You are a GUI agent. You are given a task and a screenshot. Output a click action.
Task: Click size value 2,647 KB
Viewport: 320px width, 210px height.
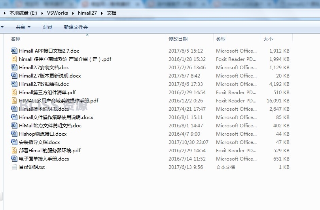(x=279, y=109)
